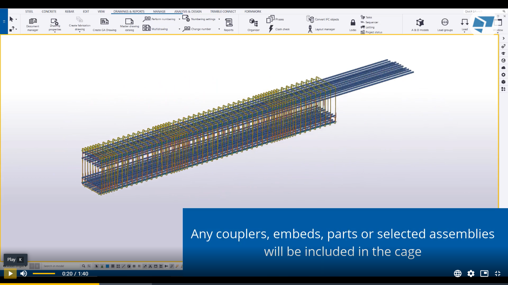This screenshot has width=508, height=285.
Task: Switch to the REBAR ribbon tab
Action: click(x=69, y=12)
